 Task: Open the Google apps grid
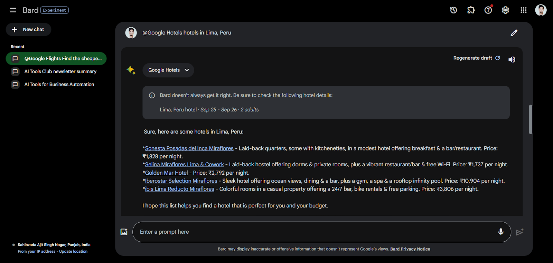pyautogui.click(x=523, y=10)
